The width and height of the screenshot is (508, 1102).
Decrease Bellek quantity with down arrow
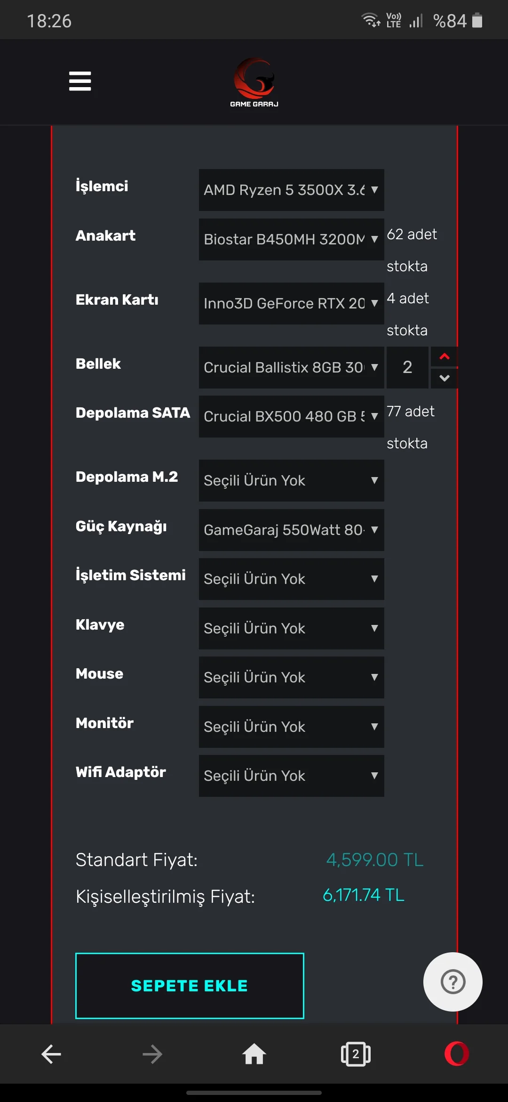point(444,378)
